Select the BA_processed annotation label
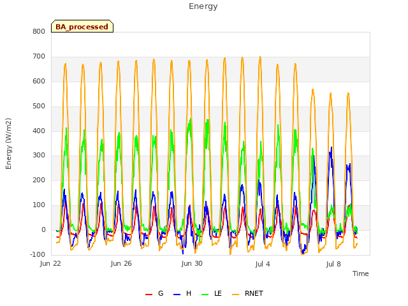This screenshot has height=306, width=408. click(x=82, y=26)
